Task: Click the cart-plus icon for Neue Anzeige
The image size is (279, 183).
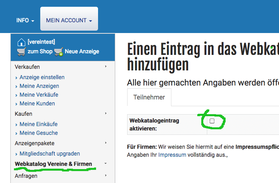Action: click(59, 51)
